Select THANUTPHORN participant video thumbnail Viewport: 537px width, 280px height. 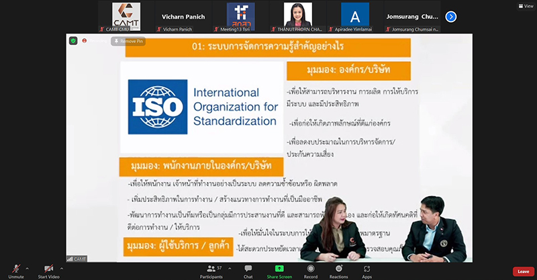[297, 16]
